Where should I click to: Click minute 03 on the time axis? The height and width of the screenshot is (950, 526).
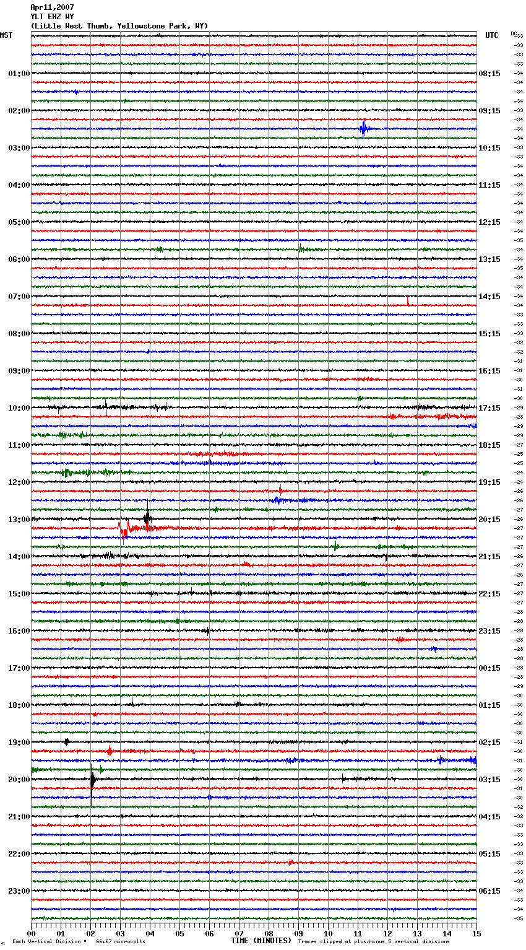[120, 933]
